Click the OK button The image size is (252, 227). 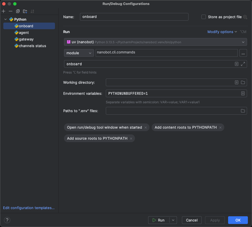click(238, 220)
